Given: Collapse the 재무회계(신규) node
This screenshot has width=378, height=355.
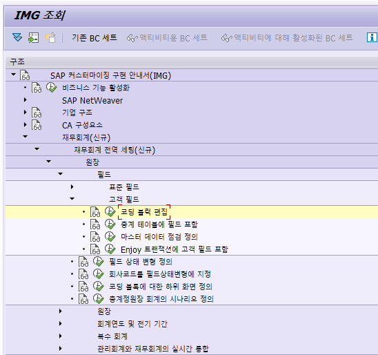Looking at the screenshot, I should coord(25,137).
